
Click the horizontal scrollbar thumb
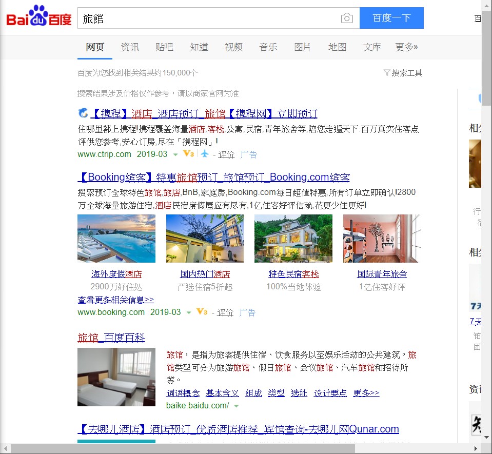click(183, 449)
